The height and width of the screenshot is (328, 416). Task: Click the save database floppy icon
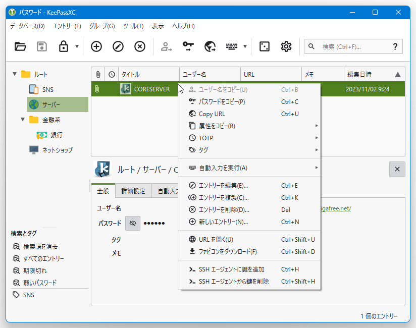click(42, 46)
